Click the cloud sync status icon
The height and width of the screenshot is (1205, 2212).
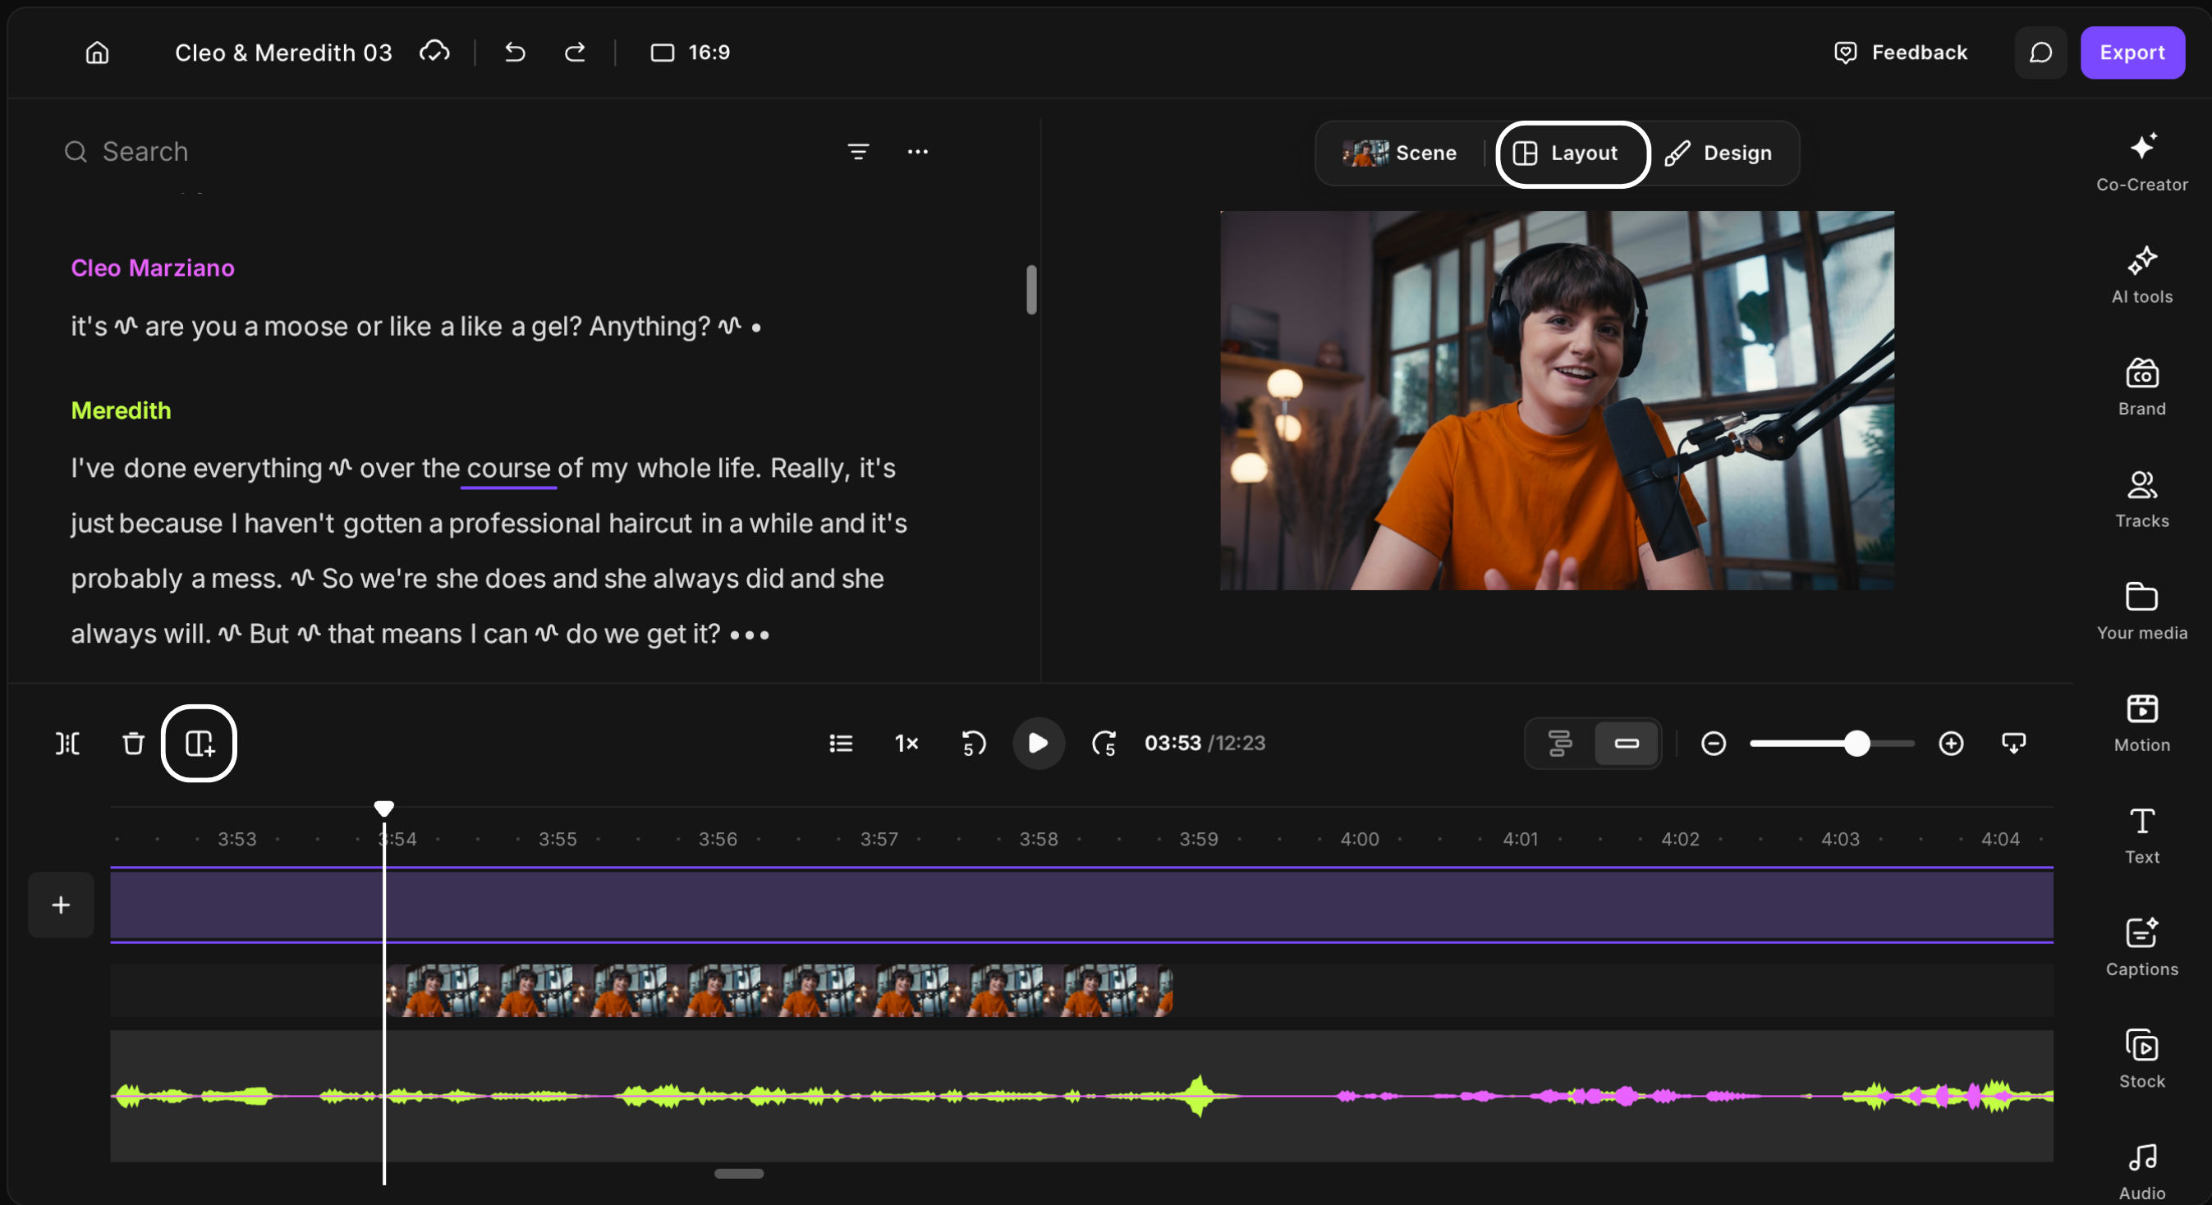434,53
